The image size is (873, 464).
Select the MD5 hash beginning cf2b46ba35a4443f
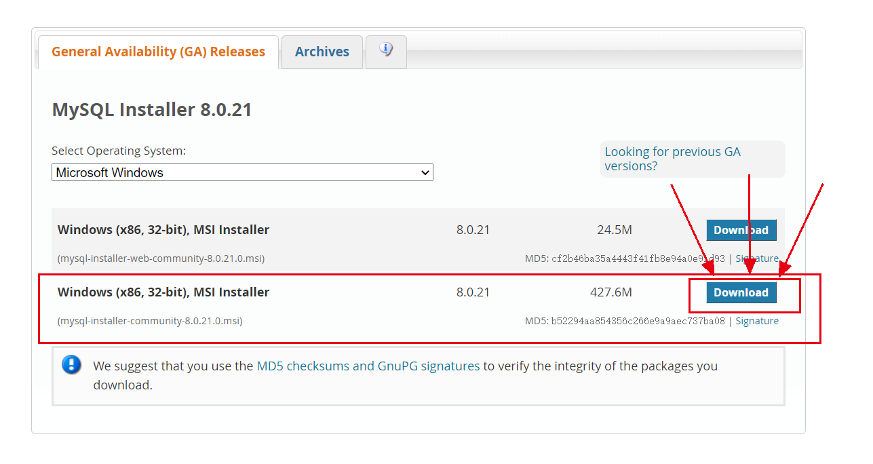pyautogui.click(x=638, y=258)
